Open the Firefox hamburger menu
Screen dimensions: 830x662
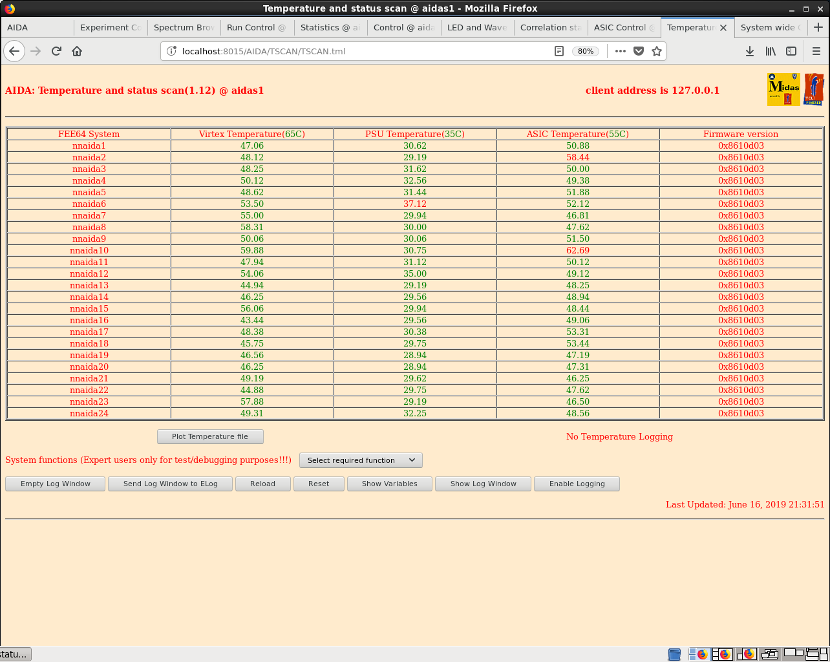tap(816, 51)
